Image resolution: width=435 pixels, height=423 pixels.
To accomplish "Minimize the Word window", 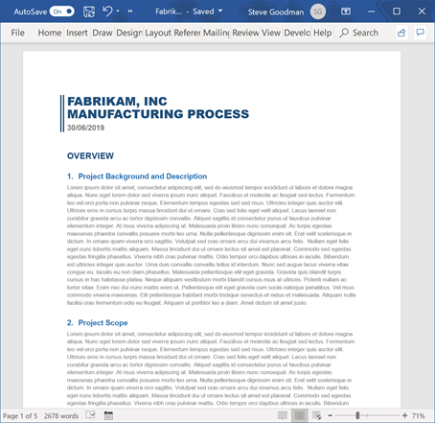I will point(371,12).
